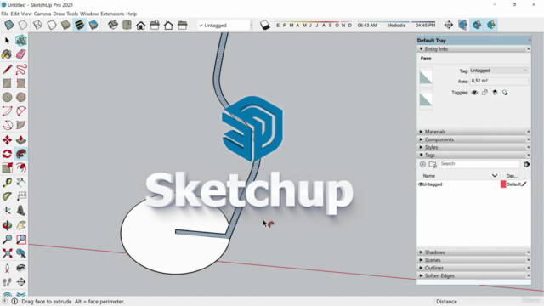The width and height of the screenshot is (544, 306).
Task: Expand the Scenes panel
Action: coord(422,260)
